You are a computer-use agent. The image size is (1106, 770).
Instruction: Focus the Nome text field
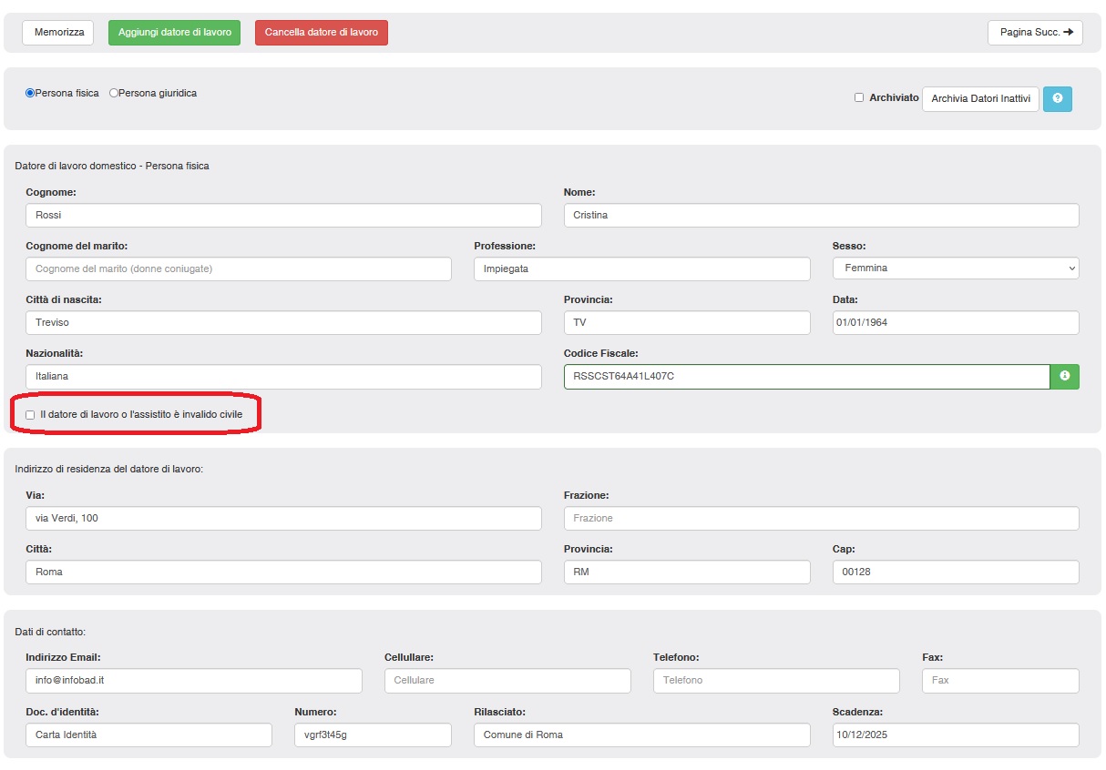(x=821, y=216)
